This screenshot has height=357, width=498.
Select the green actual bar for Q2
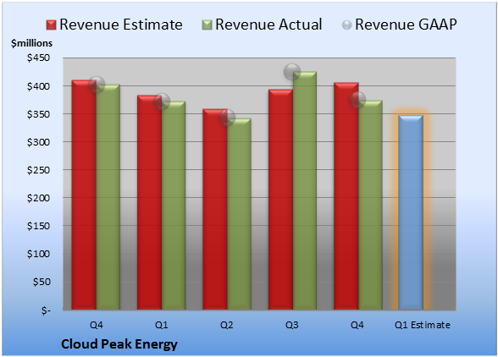239,214
